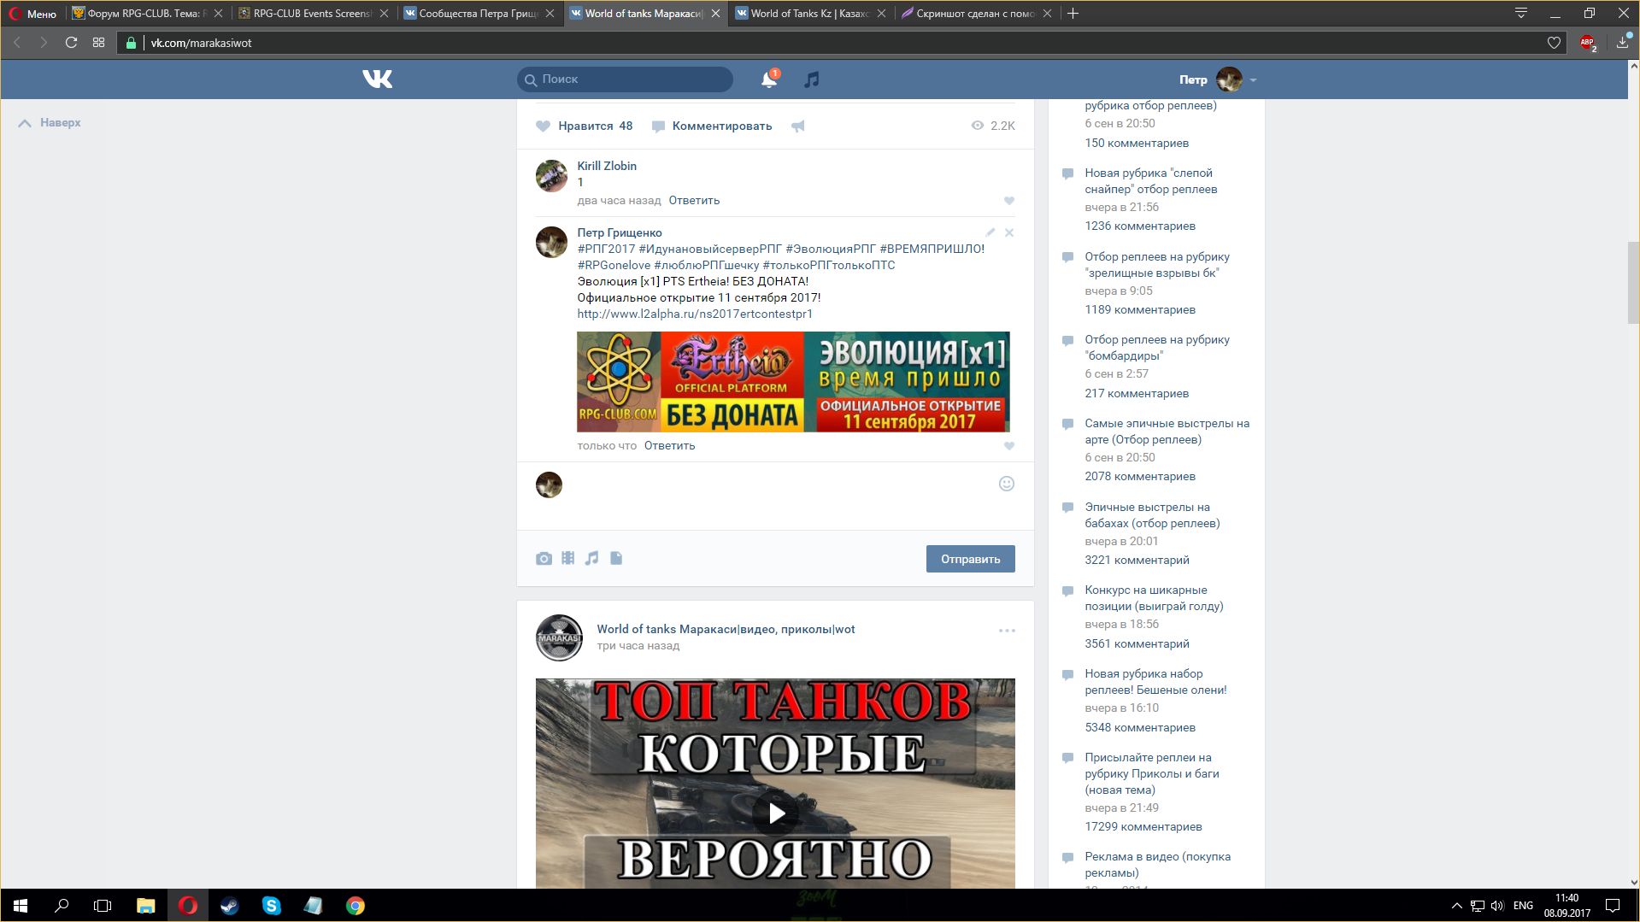Click the page vertical scrollbar thumb
The width and height of the screenshot is (1640, 922).
point(1633,283)
